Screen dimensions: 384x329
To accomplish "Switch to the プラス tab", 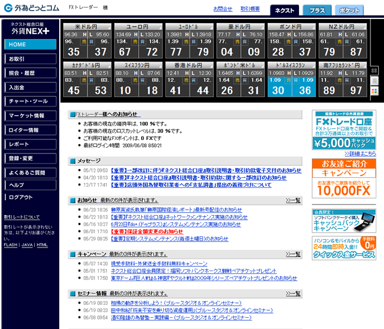I will [317, 10].
